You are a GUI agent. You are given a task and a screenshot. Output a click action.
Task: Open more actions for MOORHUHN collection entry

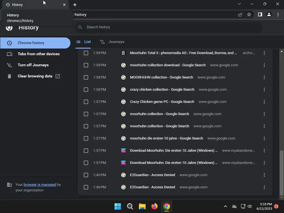tap(264, 77)
